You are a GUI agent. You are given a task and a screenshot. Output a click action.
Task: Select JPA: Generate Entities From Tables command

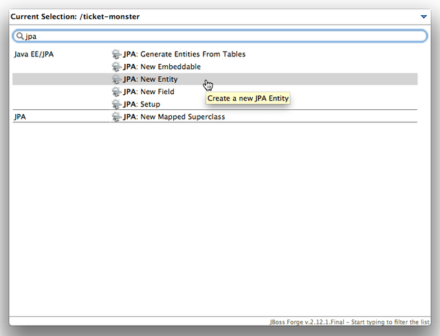pos(184,54)
